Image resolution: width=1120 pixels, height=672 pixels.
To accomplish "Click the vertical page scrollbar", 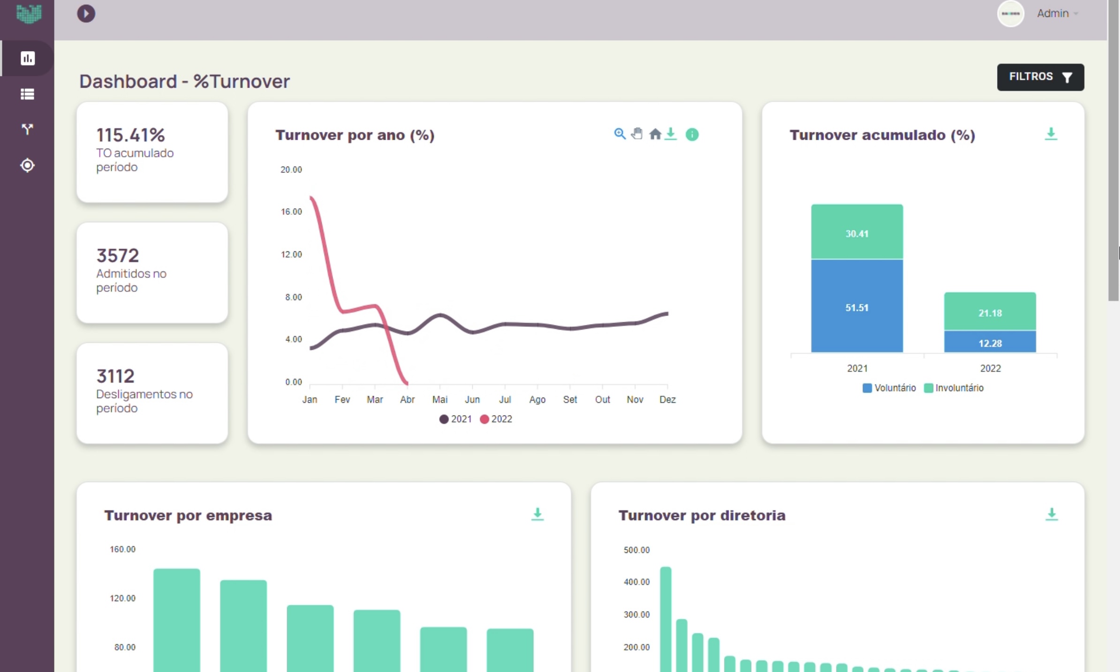I will point(1113,150).
